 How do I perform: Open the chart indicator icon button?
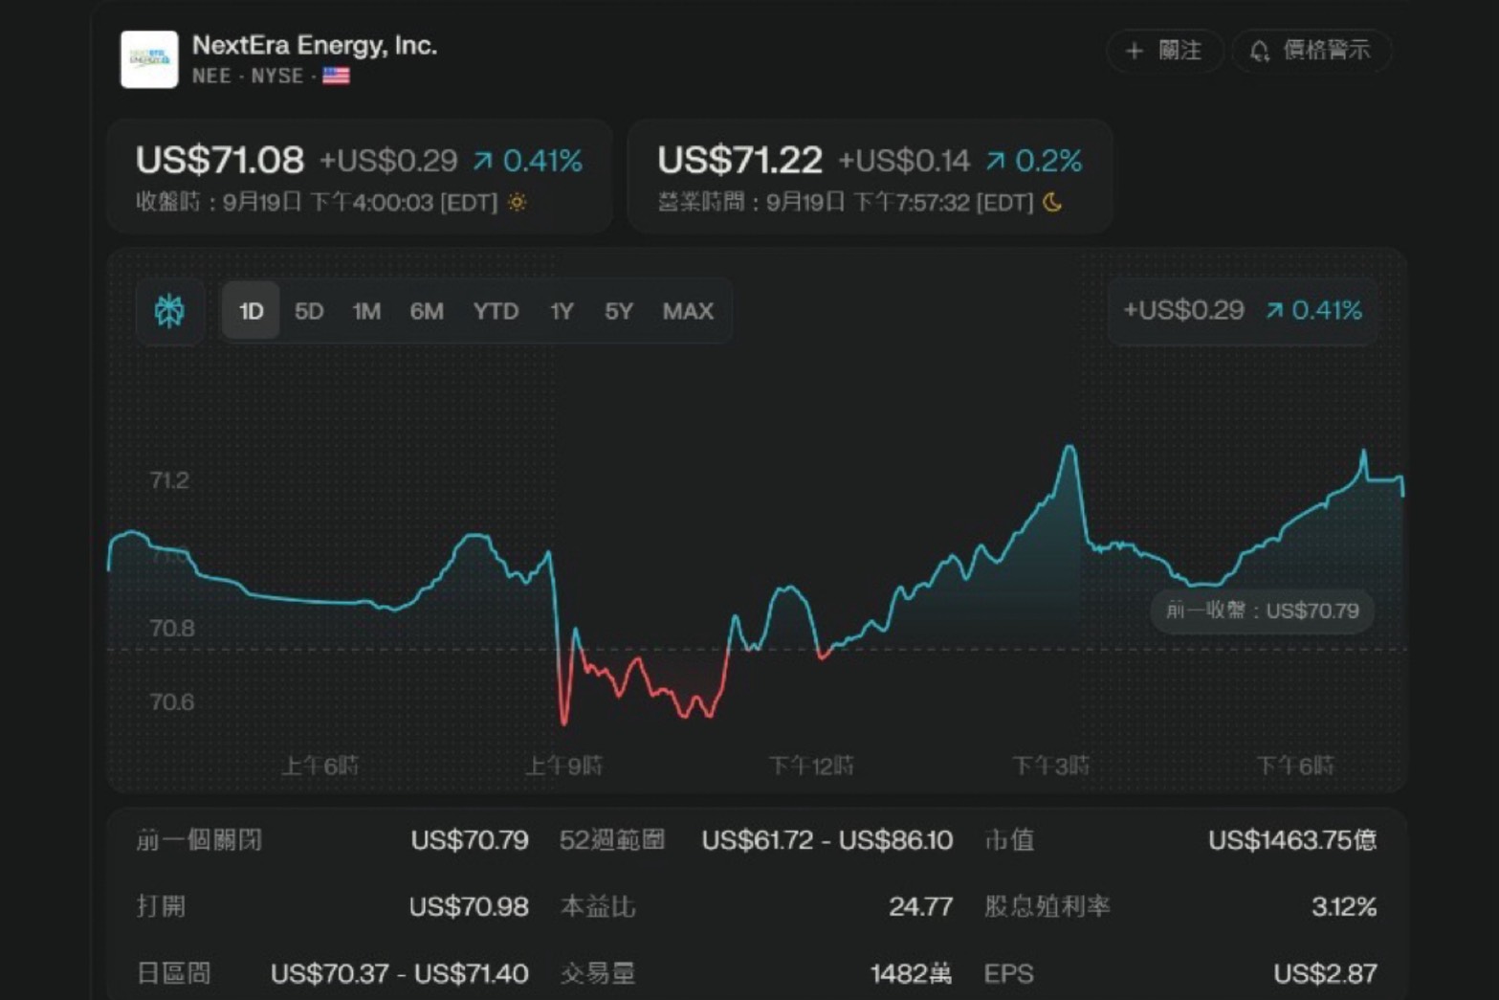point(169,310)
